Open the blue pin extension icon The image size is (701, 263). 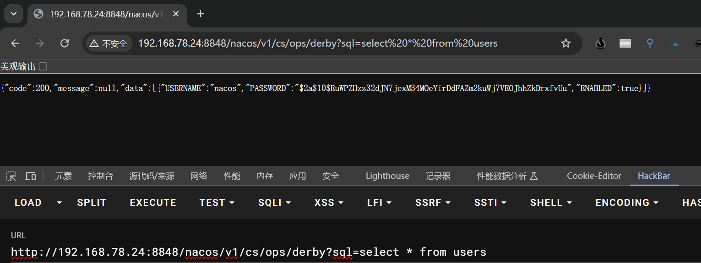click(650, 43)
